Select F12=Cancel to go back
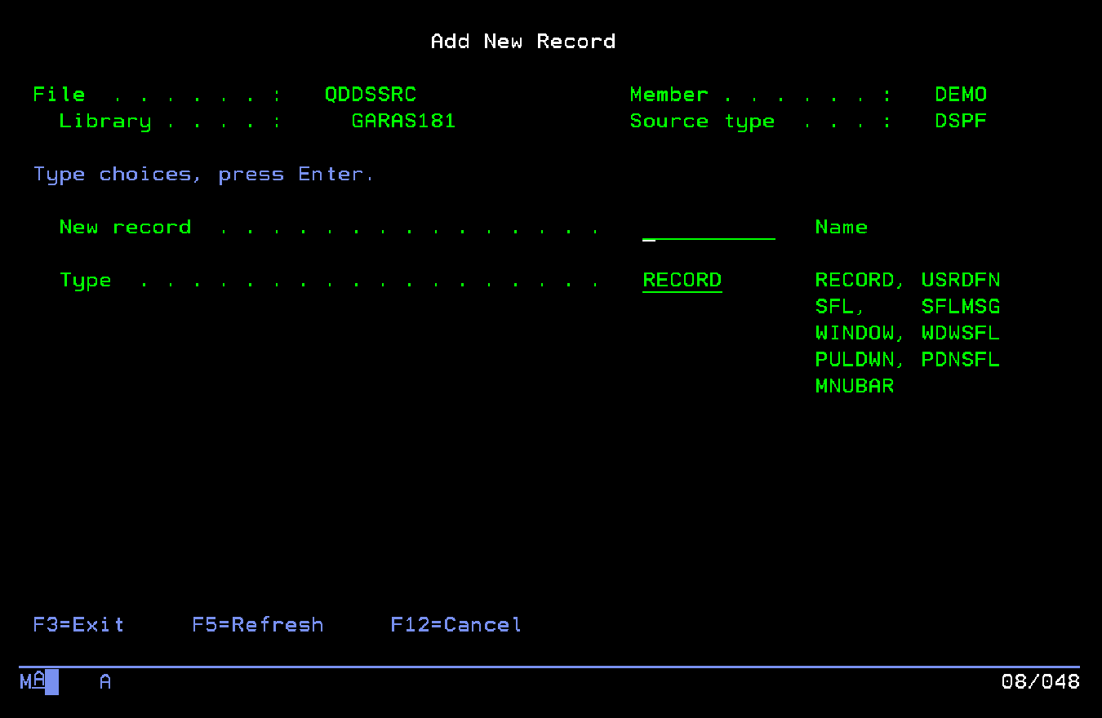Screen dimensions: 1102x718 point(455,625)
